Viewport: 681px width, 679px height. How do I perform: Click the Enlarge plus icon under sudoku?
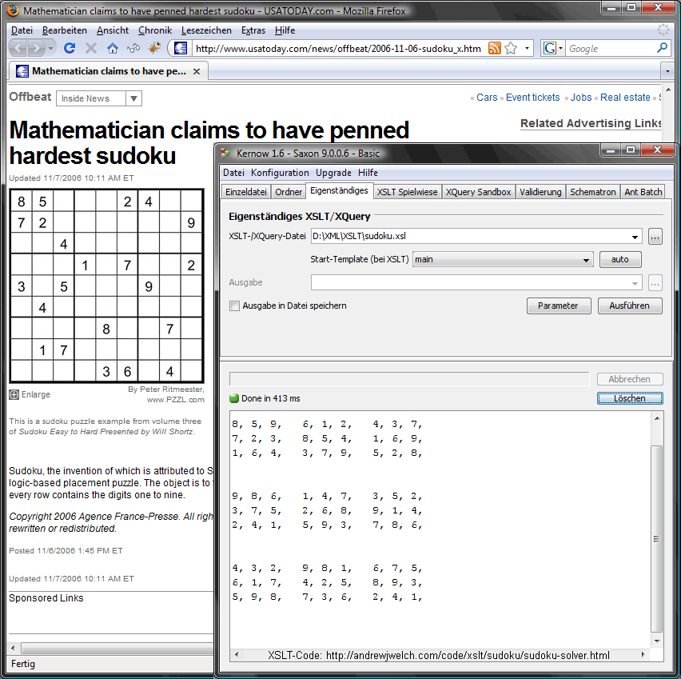[14, 395]
